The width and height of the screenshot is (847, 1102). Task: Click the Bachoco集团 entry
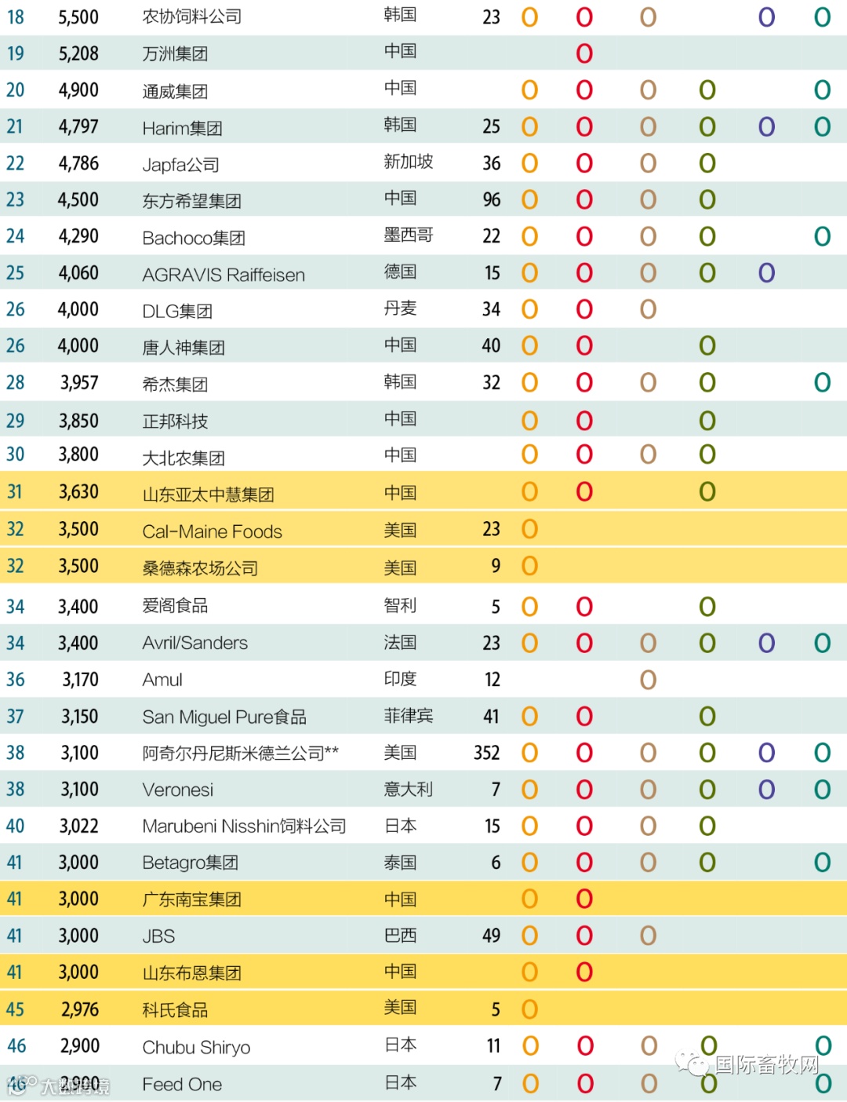point(194,238)
